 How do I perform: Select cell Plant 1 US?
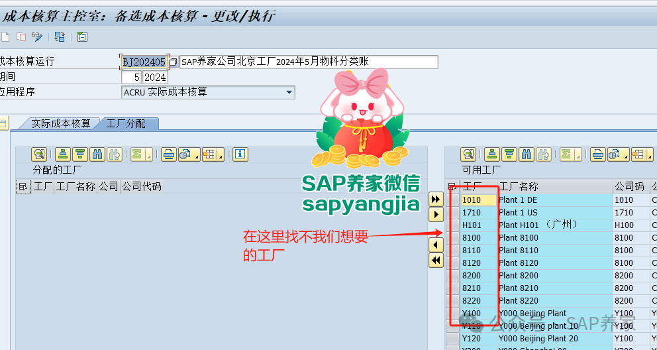tap(555, 213)
